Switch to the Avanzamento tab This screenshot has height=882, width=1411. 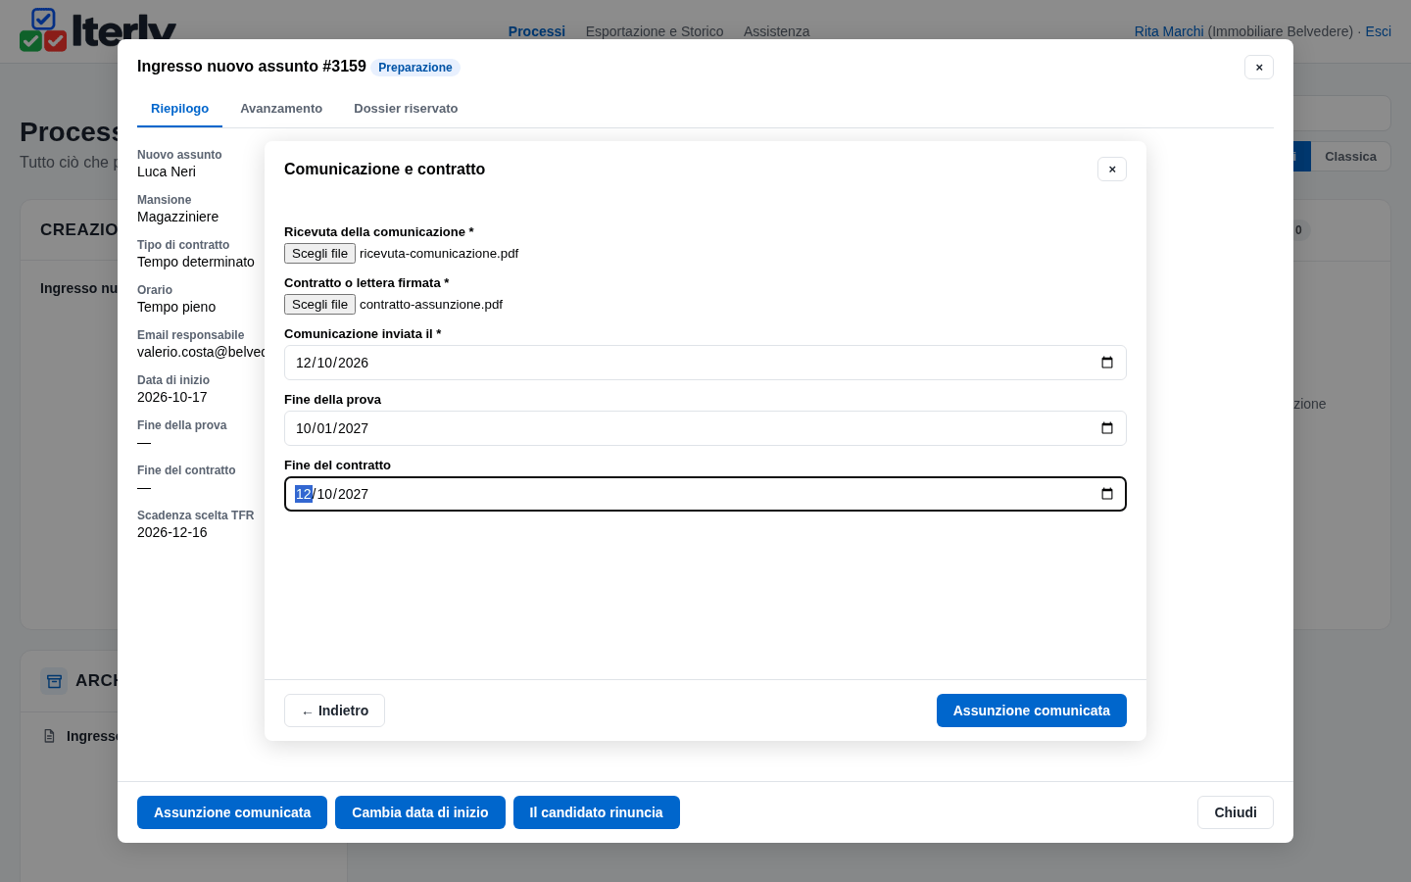[281, 109]
